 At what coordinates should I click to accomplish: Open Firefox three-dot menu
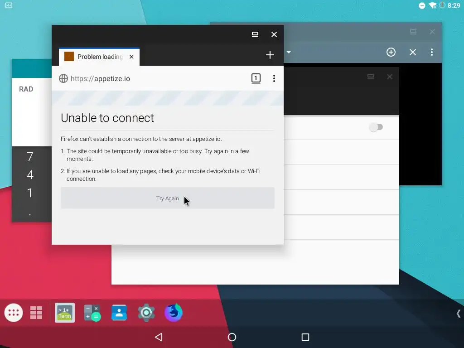[274, 78]
